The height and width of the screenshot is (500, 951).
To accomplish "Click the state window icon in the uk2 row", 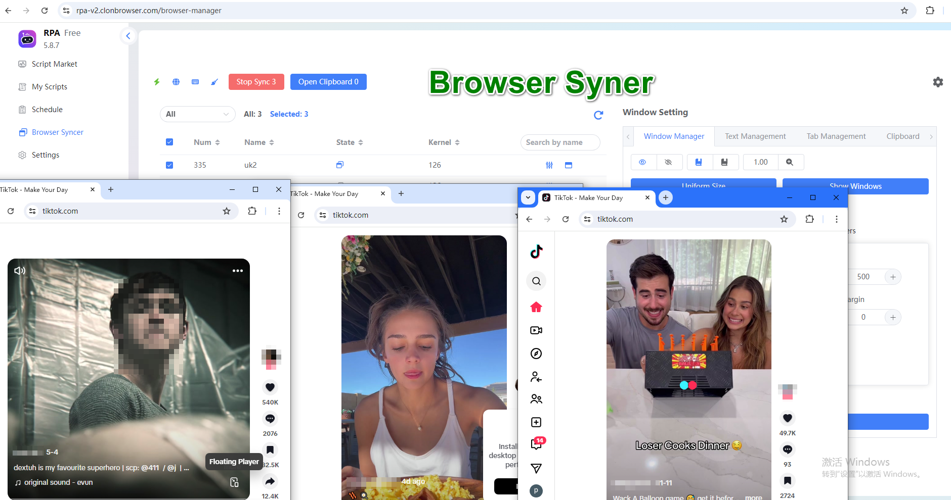I will (340, 165).
